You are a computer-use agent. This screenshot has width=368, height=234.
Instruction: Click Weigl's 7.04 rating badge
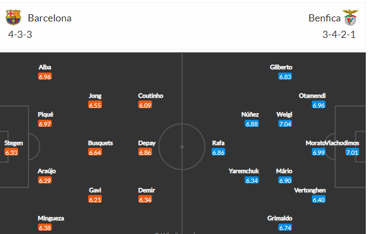285,124
